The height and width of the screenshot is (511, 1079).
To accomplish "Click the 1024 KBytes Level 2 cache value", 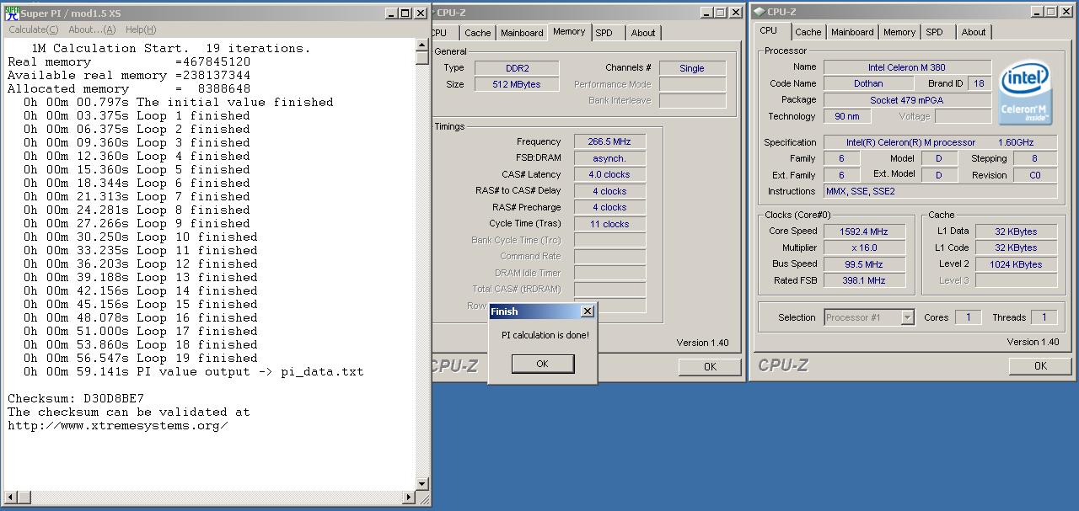I will tap(1016, 264).
